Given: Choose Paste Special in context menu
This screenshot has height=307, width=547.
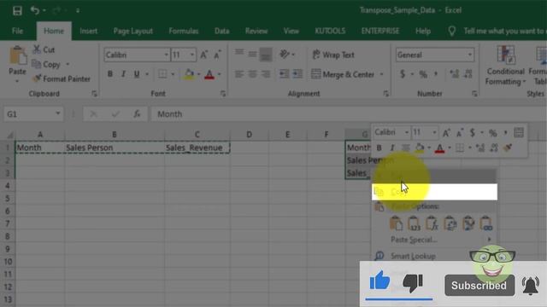Looking at the screenshot, I should pos(435,240).
